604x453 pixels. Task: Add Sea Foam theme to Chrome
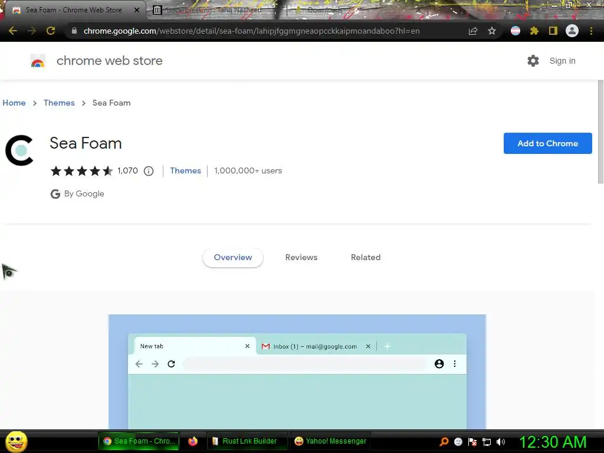tap(548, 143)
